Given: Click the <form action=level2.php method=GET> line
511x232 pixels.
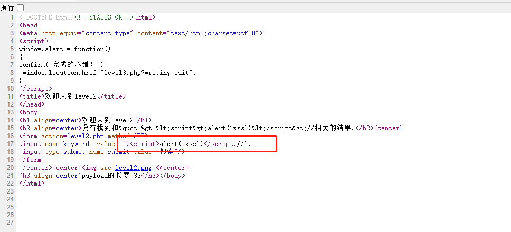Looking at the screenshot, I should [83, 136].
